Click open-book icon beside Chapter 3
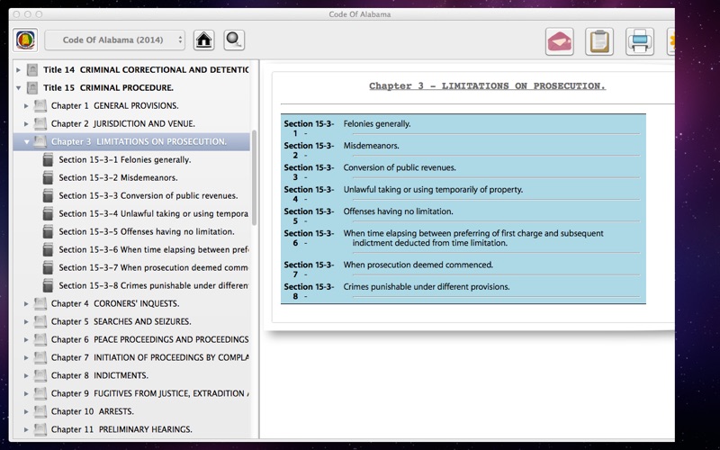The height and width of the screenshot is (450, 720). [40, 142]
